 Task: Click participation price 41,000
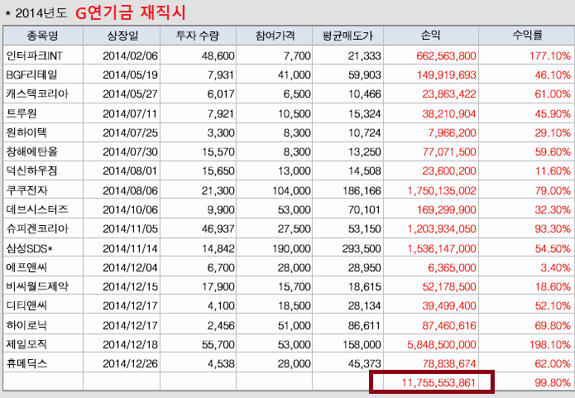tap(294, 74)
